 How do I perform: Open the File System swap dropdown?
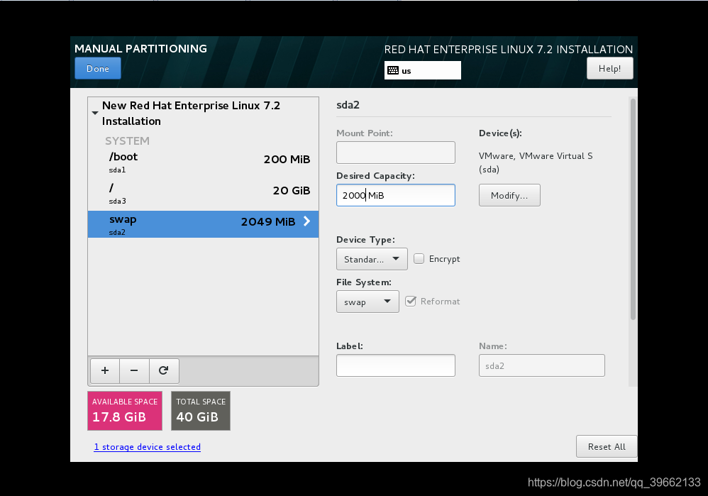[367, 302]
